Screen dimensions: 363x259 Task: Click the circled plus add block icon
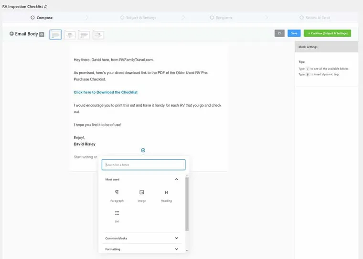143,150
